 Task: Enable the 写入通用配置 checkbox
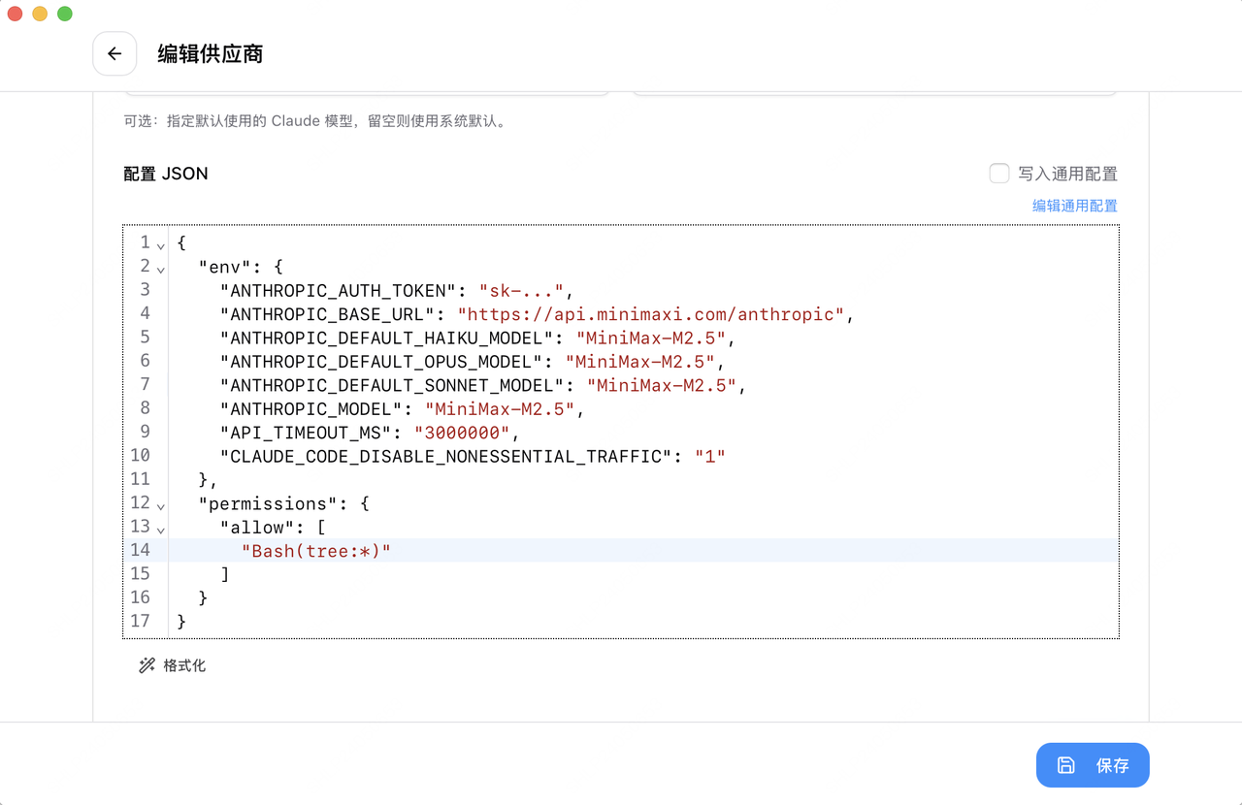click(998, 174)
